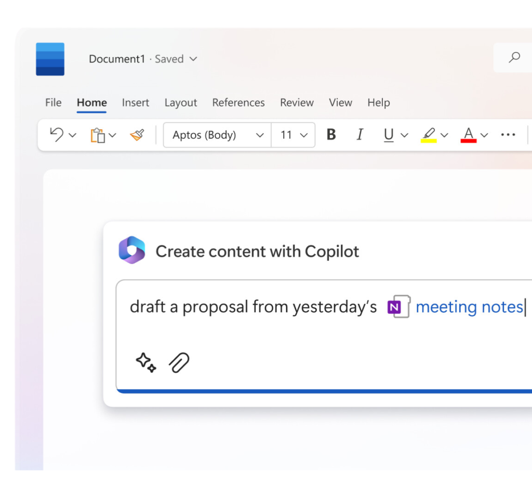Click the Copilot logo icon

(x=132, y=250)
